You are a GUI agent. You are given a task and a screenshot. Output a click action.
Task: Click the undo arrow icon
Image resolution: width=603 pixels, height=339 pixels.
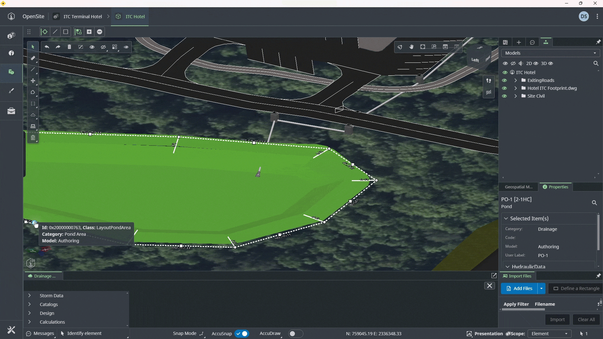pos(47,47)
